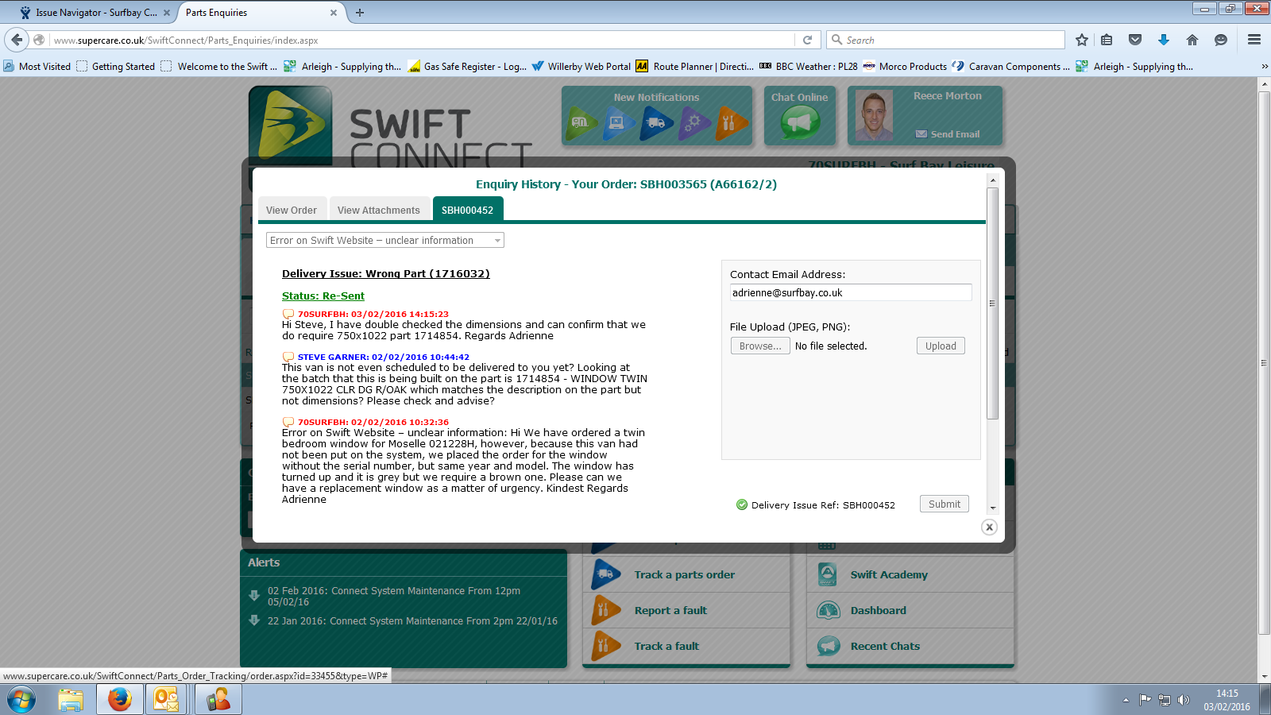Click Reece Morton's profile photo
This screenshot has height=715, width=1271.
click(x=874, y=116)
